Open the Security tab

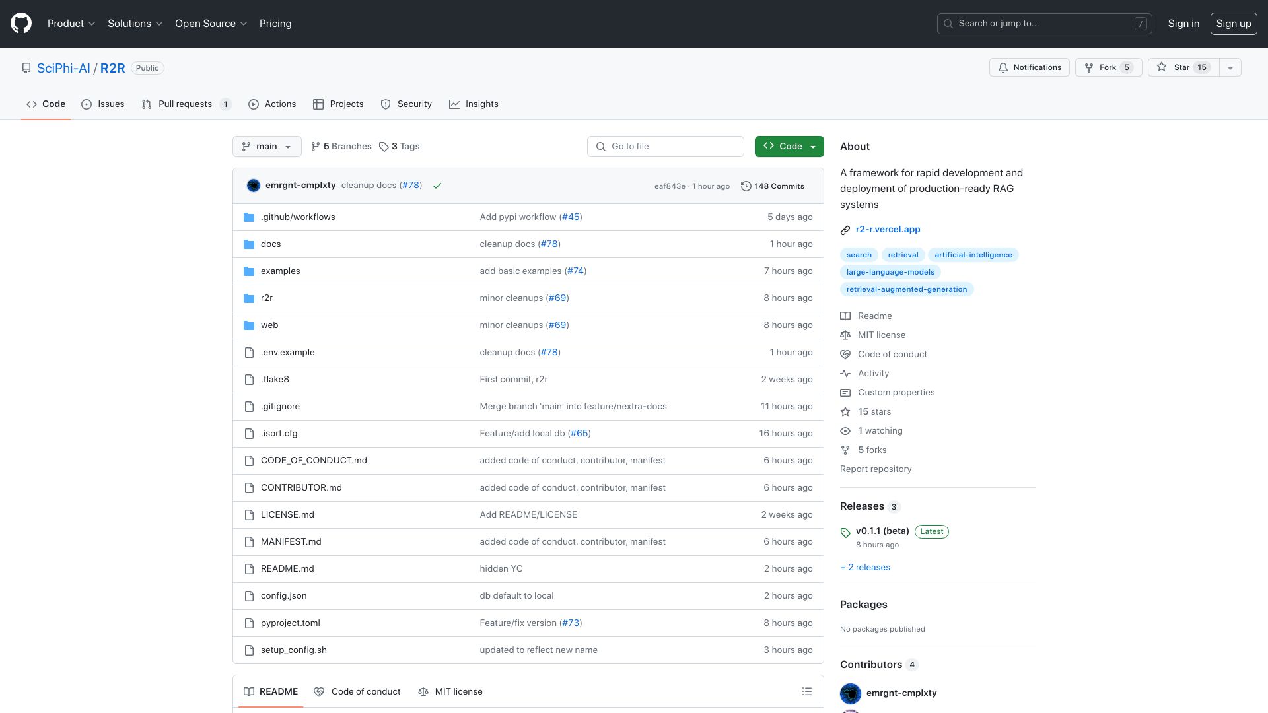coord(406,104)
